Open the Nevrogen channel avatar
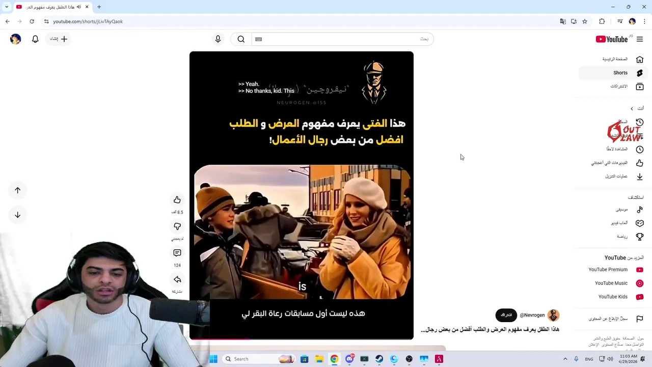This screenshot has height=367, width=652. 553,316
